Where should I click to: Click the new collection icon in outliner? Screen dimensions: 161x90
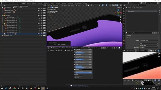tap(45, 5)
